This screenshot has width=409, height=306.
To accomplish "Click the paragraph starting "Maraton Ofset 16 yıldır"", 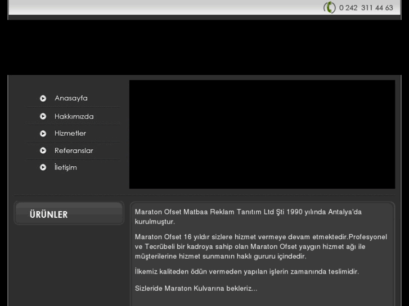I will click(x=261, y=246).
